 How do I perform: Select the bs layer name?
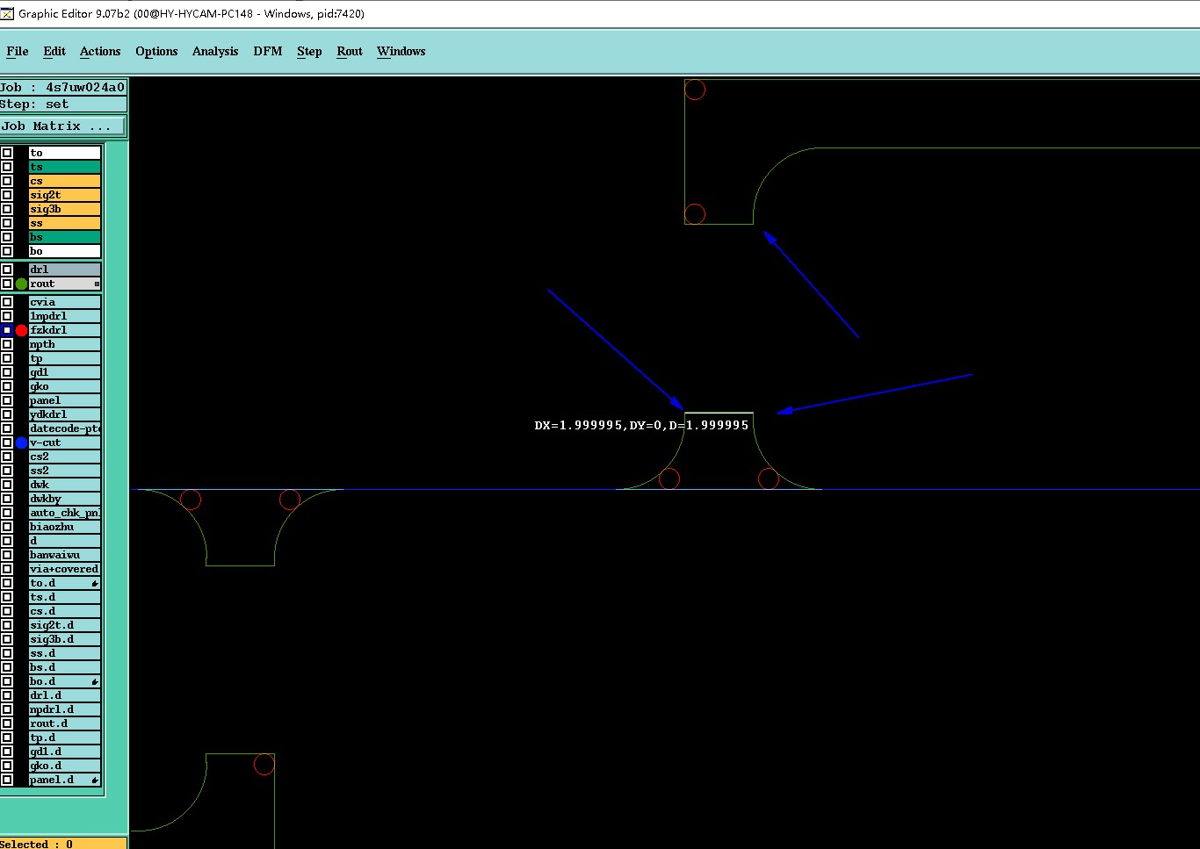[65, 237]
